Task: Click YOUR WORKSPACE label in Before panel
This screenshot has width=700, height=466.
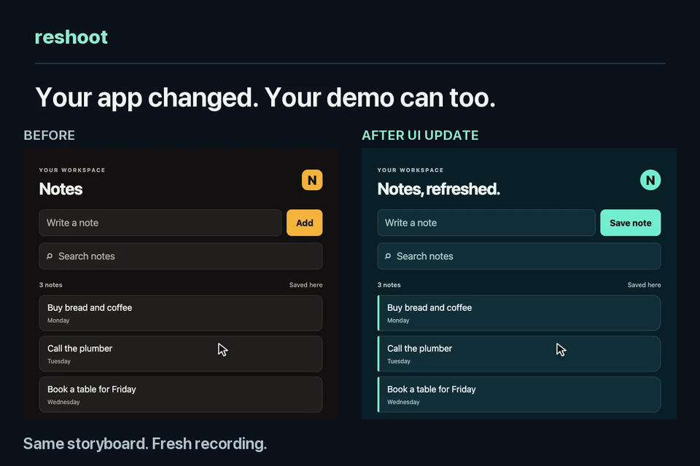Action: 72,170
